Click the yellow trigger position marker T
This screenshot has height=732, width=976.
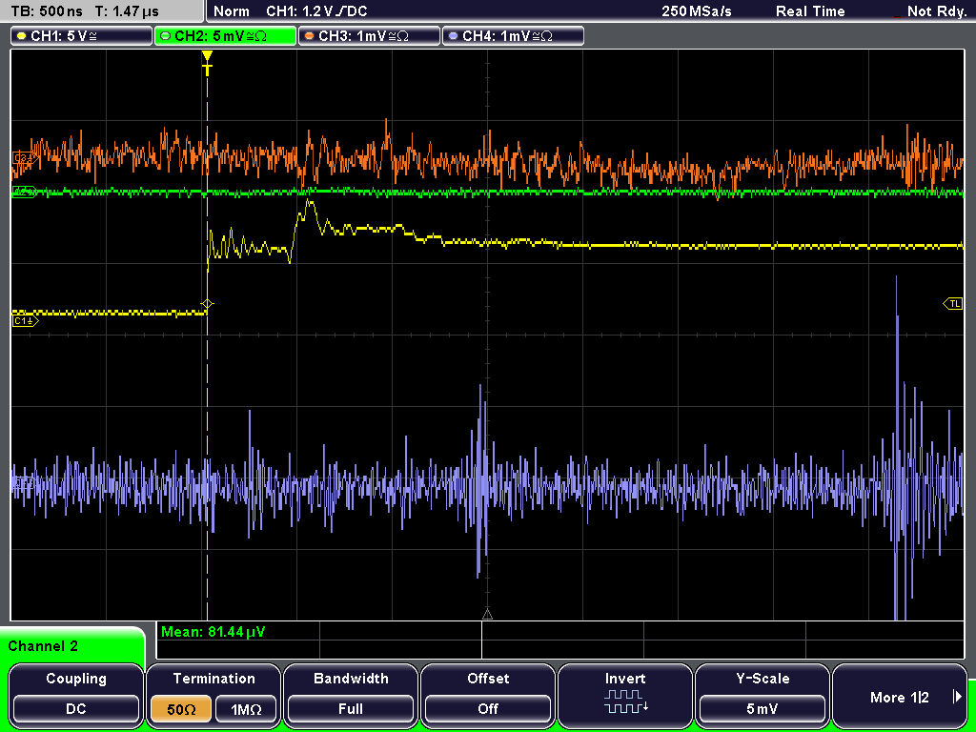pos(207,62)
